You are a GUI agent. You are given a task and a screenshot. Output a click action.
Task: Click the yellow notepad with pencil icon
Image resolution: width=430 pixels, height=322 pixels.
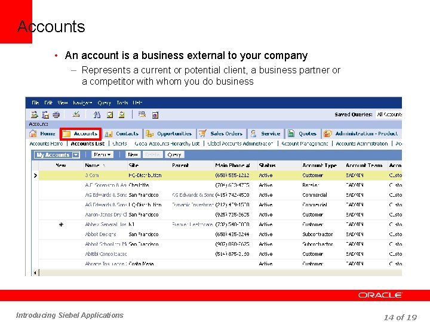coord(121,114)
